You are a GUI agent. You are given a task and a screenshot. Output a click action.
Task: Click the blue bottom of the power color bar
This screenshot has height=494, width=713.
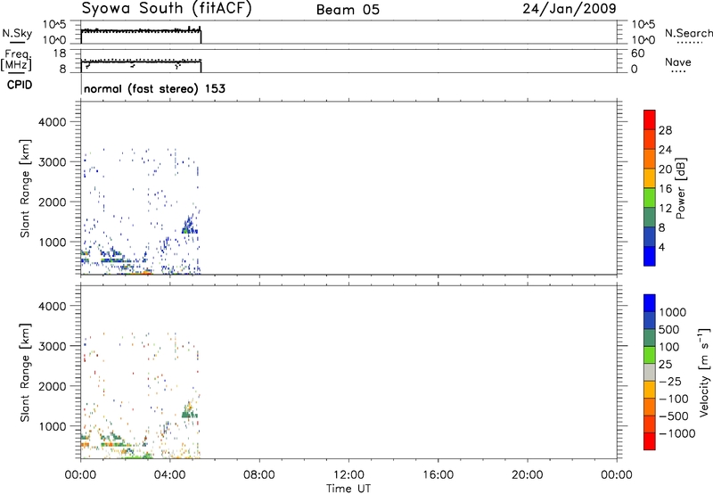point(650,256)
